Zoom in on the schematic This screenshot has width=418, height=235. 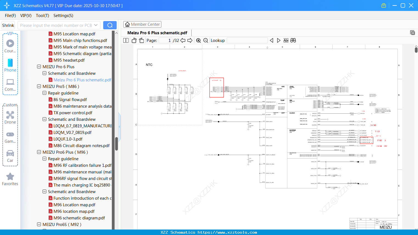click(x=198, y=40)
